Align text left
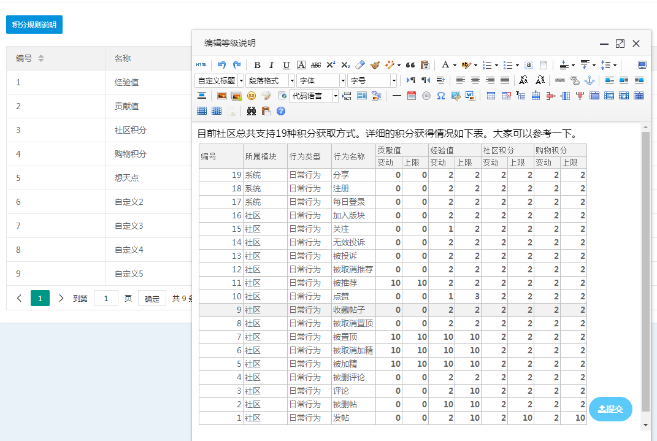The image size is (657, 441). point(461,80)
